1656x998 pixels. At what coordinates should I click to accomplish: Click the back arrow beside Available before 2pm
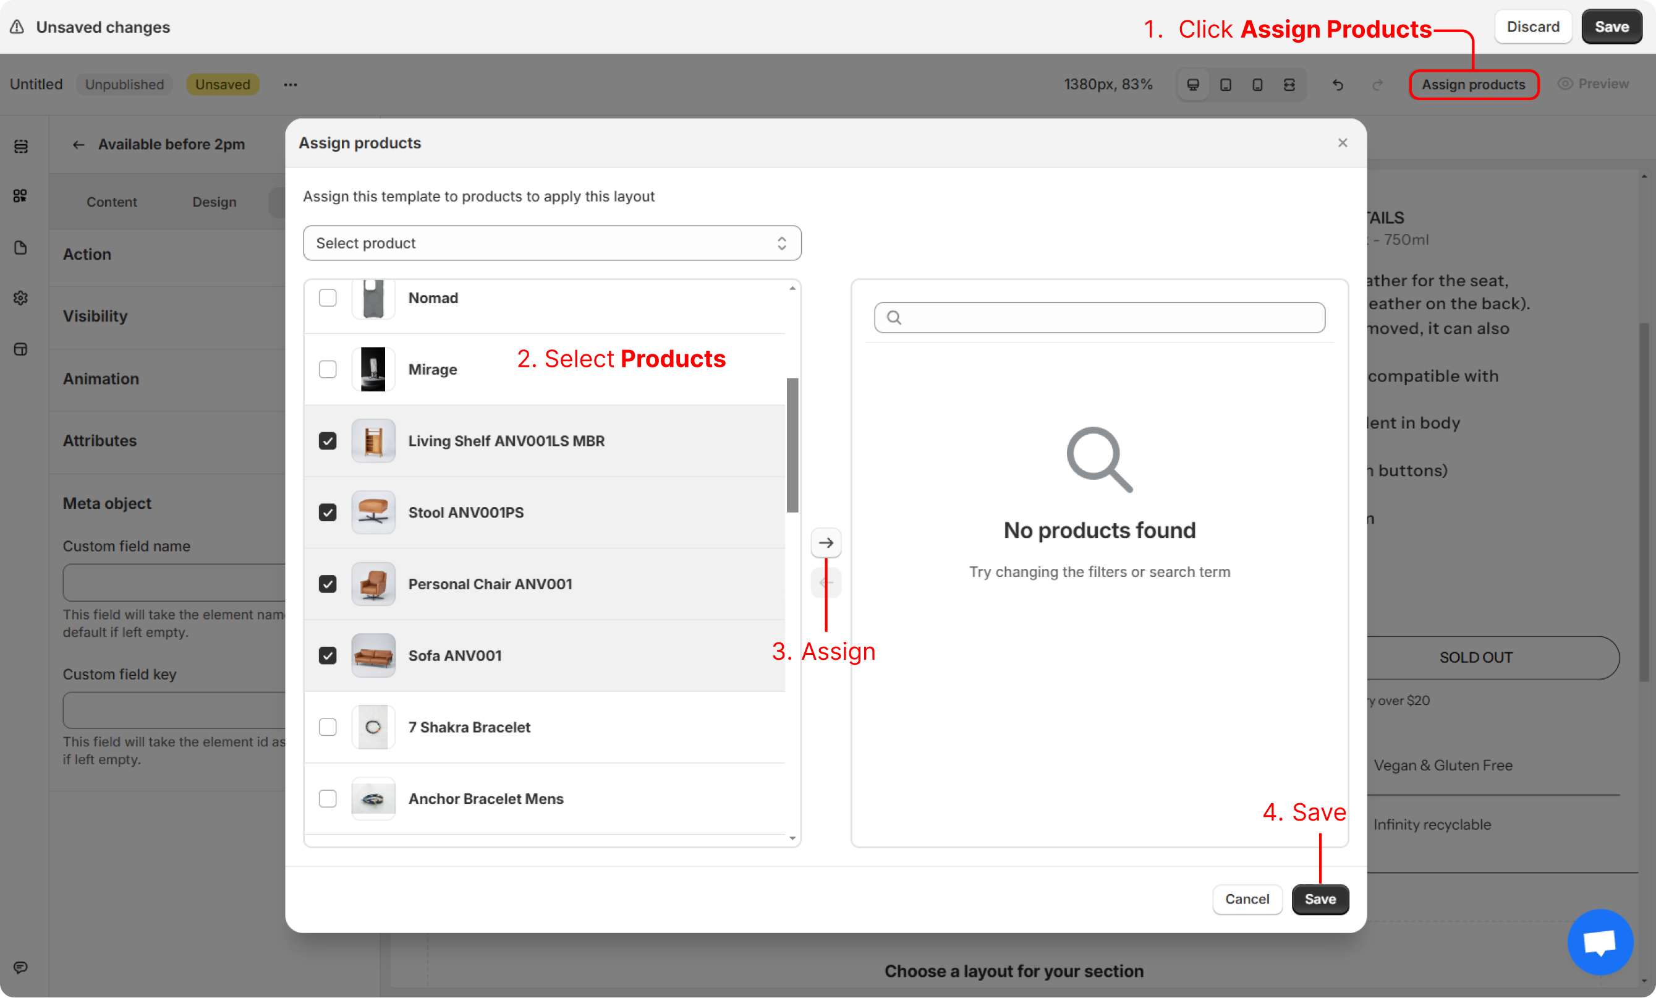tap(79, 145)
